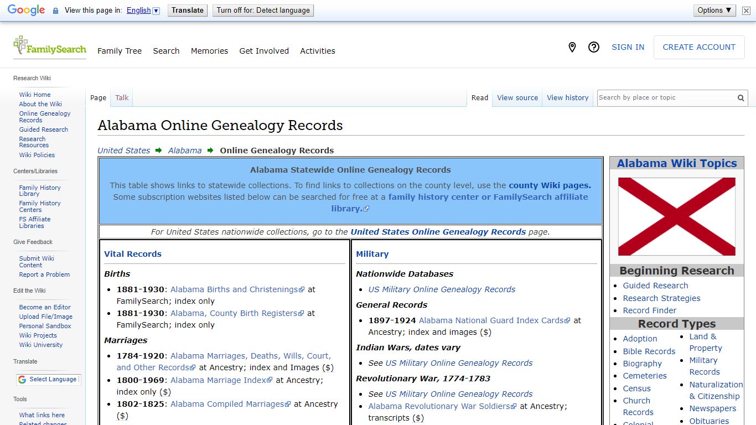Open the View history tab
The height and width of the screenshot is (425, 756).
point(568,98)
